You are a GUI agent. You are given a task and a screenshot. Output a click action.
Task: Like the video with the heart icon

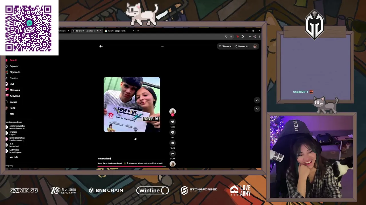click(172, 122)
